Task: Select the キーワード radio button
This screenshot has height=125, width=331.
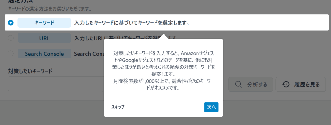Action: coord(11,22)
